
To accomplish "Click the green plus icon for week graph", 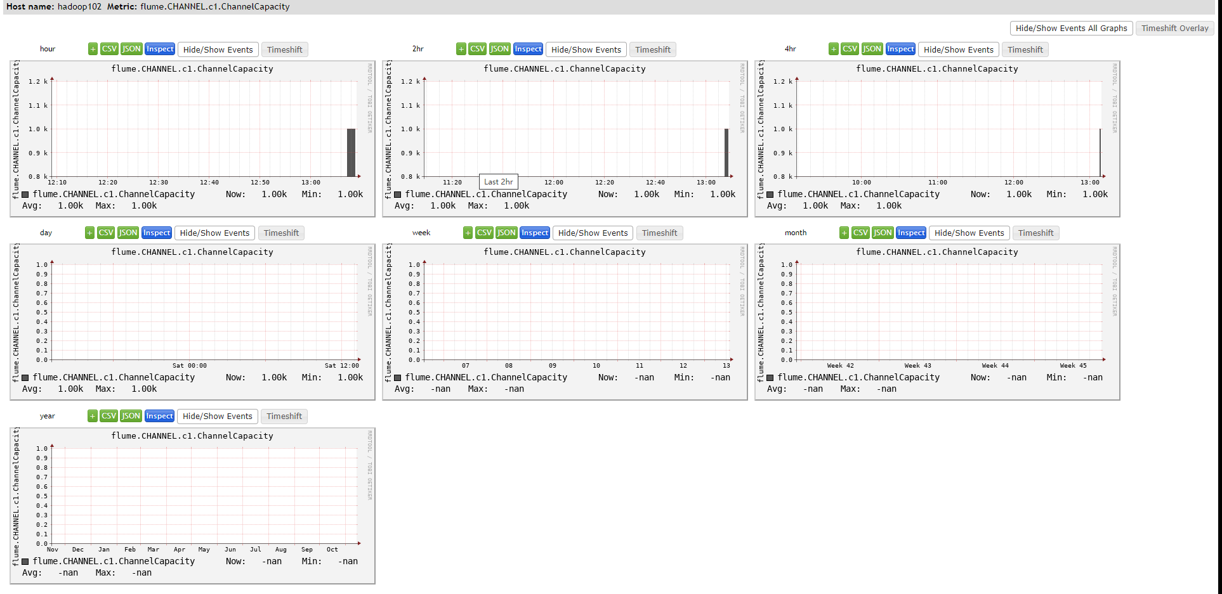I will [468, 233].
